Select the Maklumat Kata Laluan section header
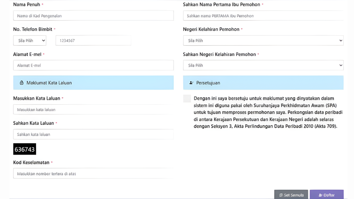Viewport: 354px width, 199px height. tap(93, 83)
